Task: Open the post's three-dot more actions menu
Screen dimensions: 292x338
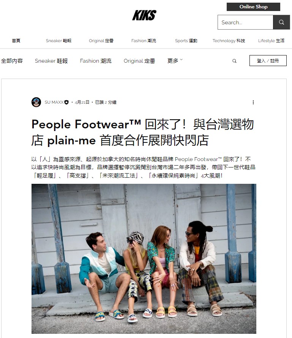Action: pyautogui.click(x=253, y=102)
